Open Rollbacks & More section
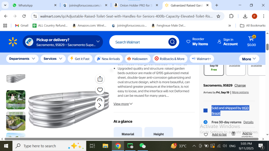This screenshot has width=269, height=151. [170, 59]
